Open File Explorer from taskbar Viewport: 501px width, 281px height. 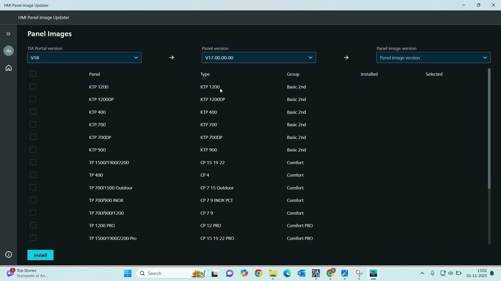[273, 274]
